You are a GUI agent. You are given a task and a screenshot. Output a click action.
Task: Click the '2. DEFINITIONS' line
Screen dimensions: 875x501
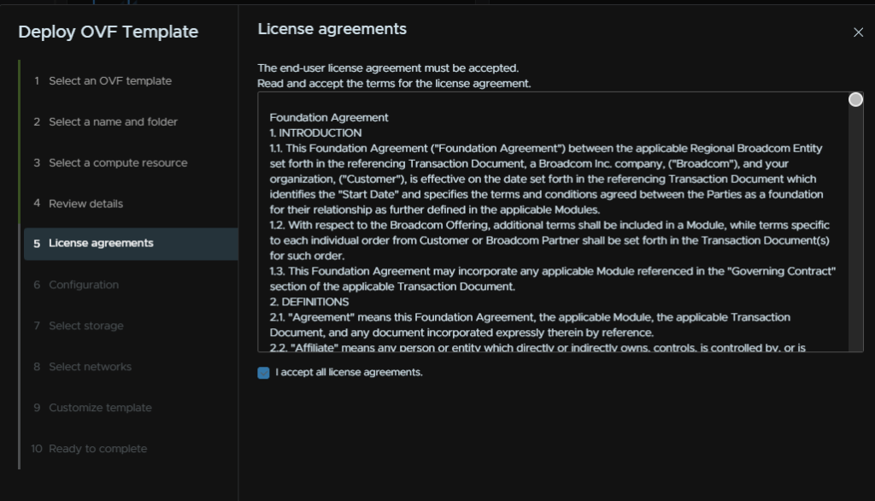pyautogui.click(x=309, y=302)
